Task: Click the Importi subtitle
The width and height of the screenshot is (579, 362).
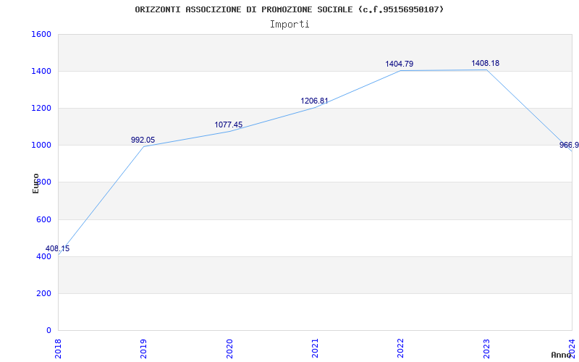Action: click(289, 25)
